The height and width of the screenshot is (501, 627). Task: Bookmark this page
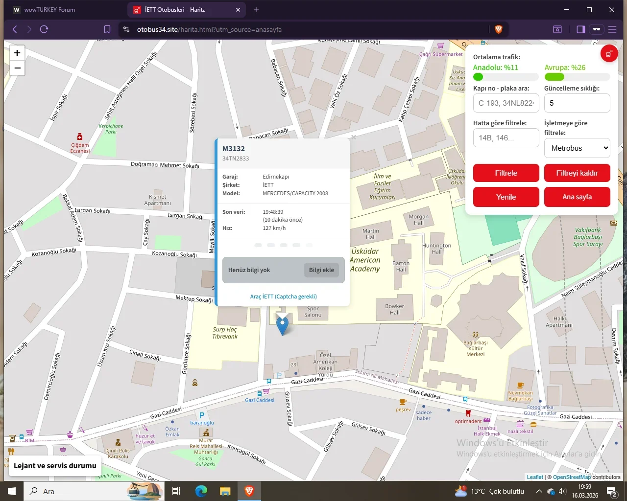click(107, 29)
